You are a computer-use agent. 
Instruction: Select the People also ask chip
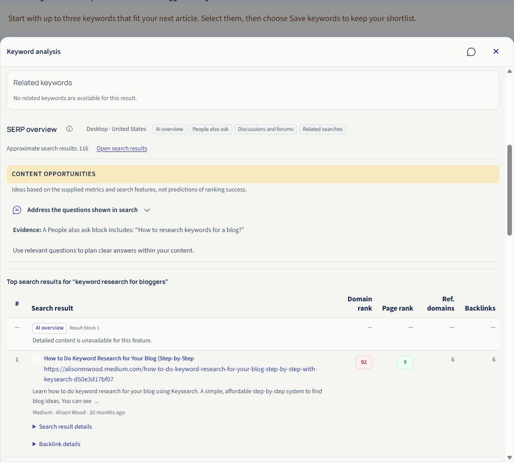point(210,129)
